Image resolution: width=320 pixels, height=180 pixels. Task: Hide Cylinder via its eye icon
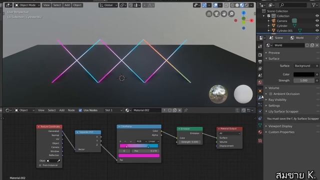[317, 25]
